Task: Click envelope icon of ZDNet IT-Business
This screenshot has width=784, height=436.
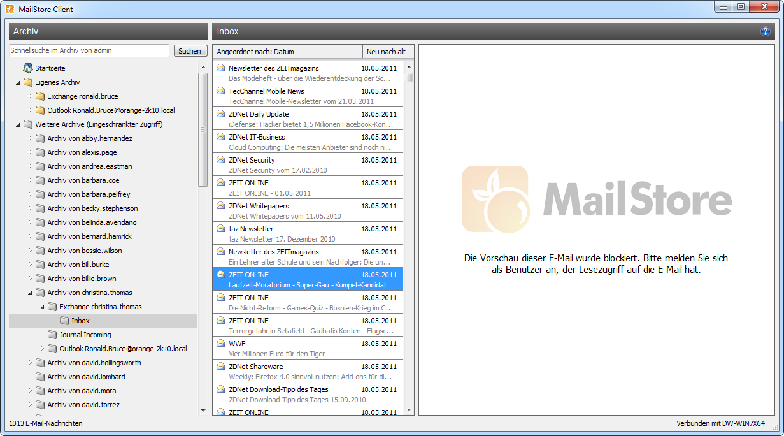Action: 221,137
